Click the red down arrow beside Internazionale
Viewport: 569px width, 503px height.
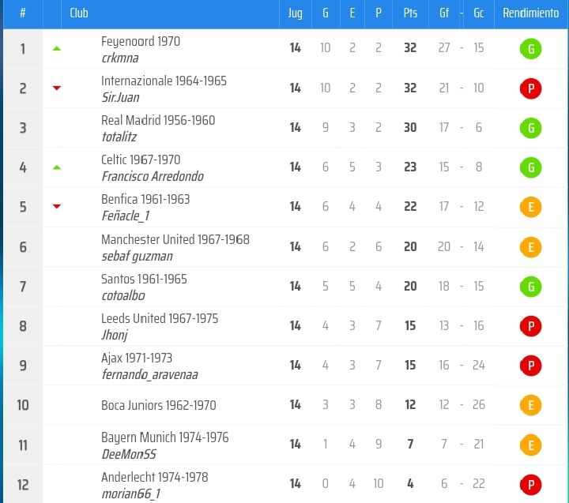57,88
